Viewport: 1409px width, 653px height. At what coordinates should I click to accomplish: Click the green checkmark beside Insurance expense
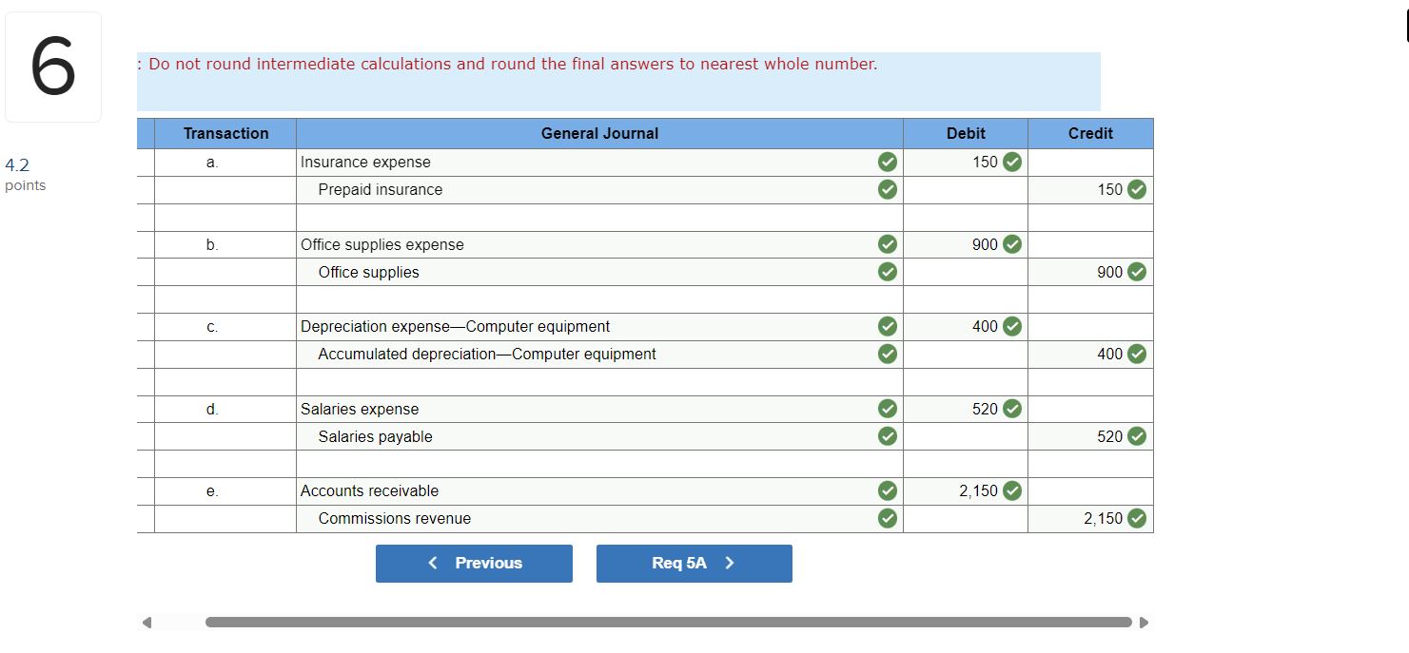887,162
